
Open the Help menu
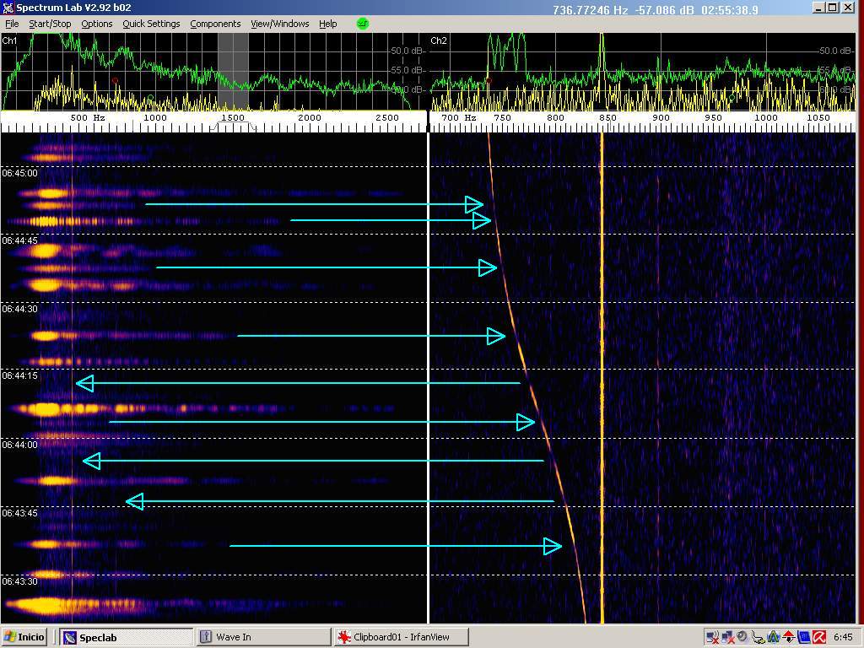pos(327,24)
